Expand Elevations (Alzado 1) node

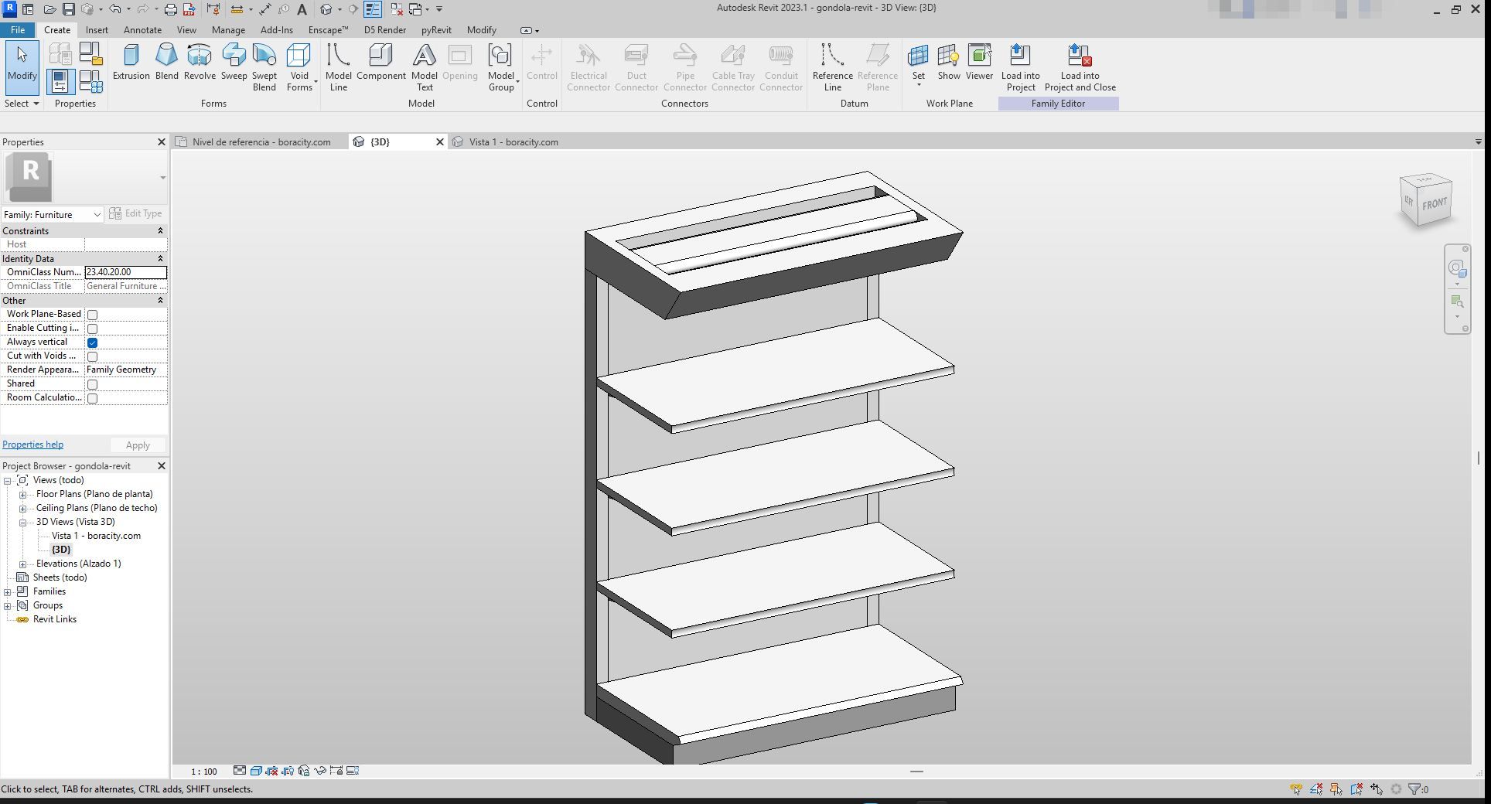click(23, 564)
